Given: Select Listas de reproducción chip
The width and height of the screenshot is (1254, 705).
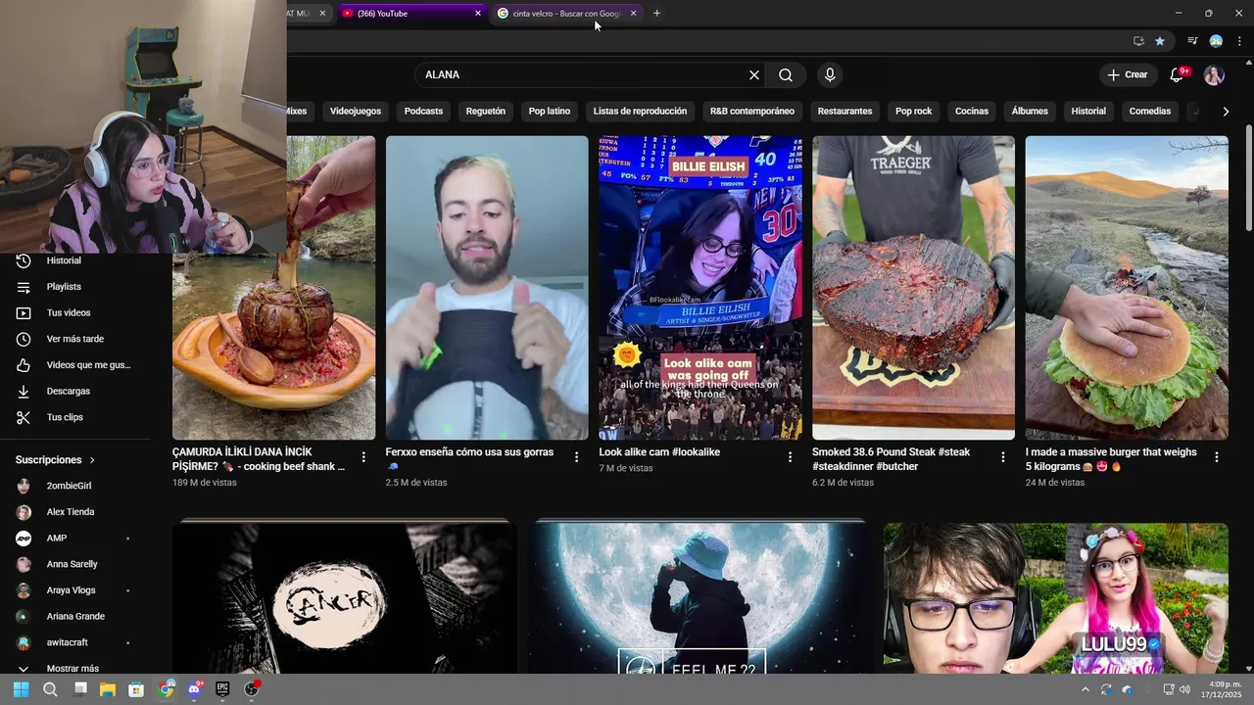Looking at the screenshot, I should pyautogui.click(x=640, y=111).
